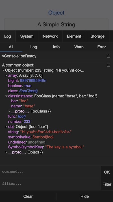The width and height of the screenshot is (113, 202).
Task: Expand the FooClass __proto__ node
Action: 9,111
